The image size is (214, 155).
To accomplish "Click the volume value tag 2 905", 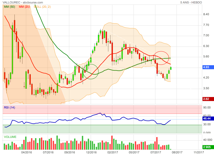I will click(x=208, y=147).
